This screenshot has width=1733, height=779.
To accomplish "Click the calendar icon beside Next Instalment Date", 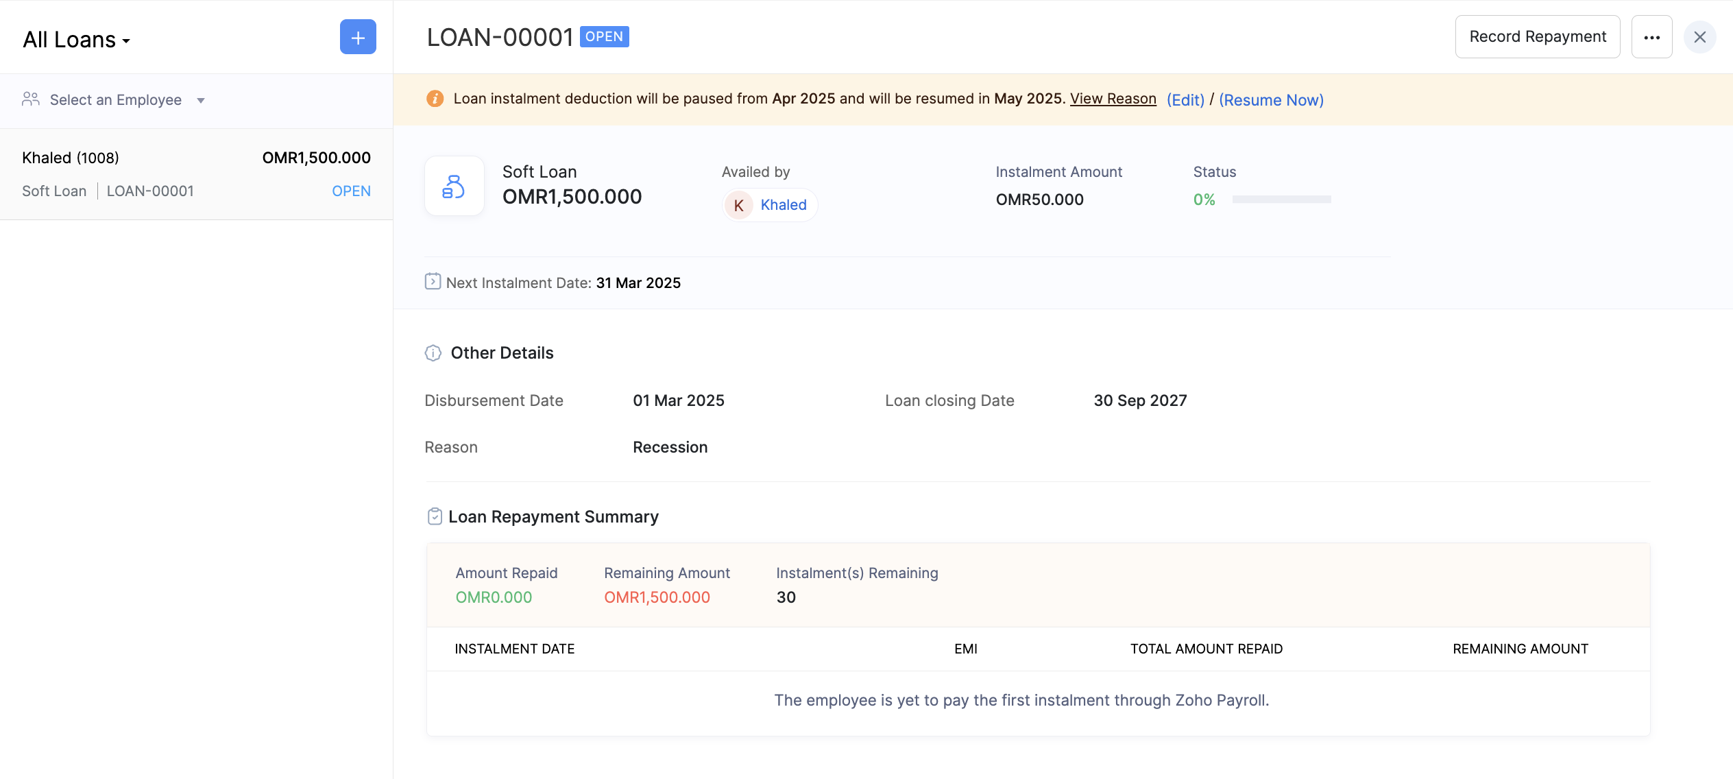I will (x=433, y=282).
